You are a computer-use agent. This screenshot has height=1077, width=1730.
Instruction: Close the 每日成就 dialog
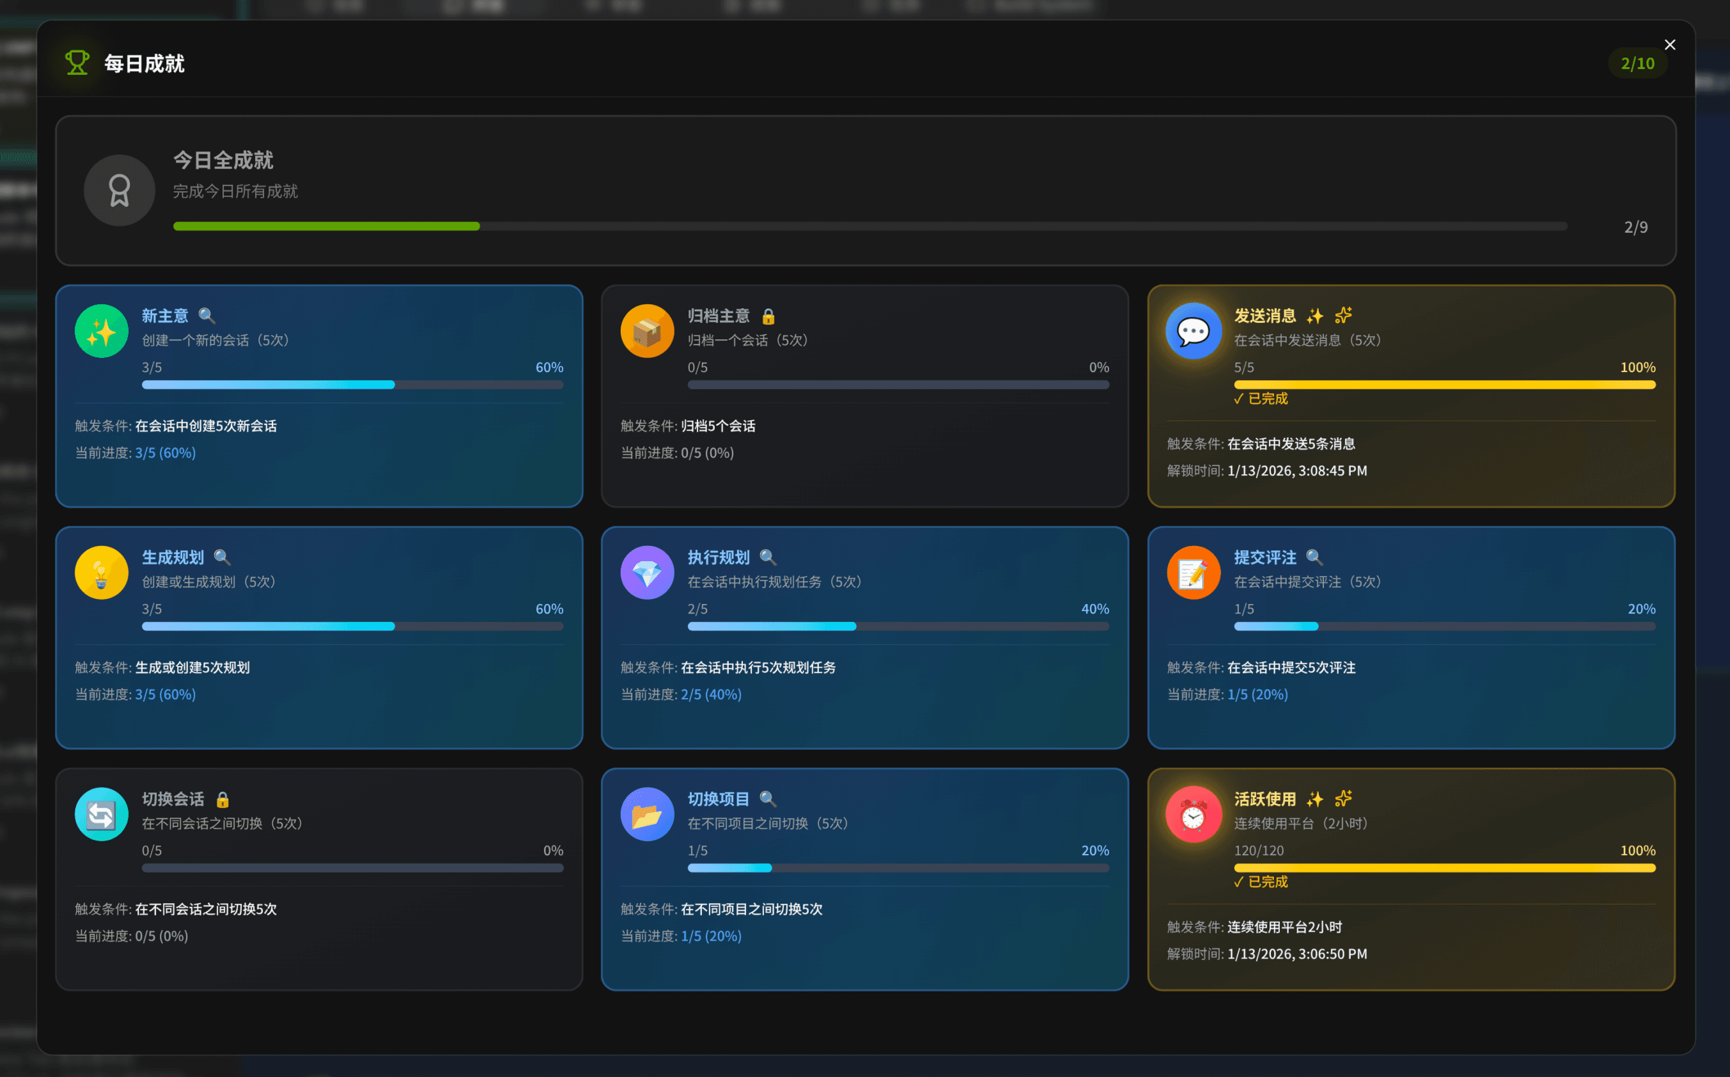click(1669, 45)
